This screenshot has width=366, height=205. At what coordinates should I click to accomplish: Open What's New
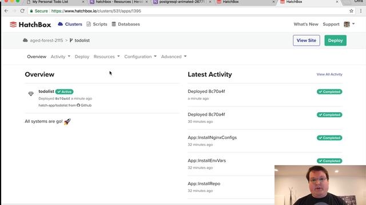(x=306, y=24)
